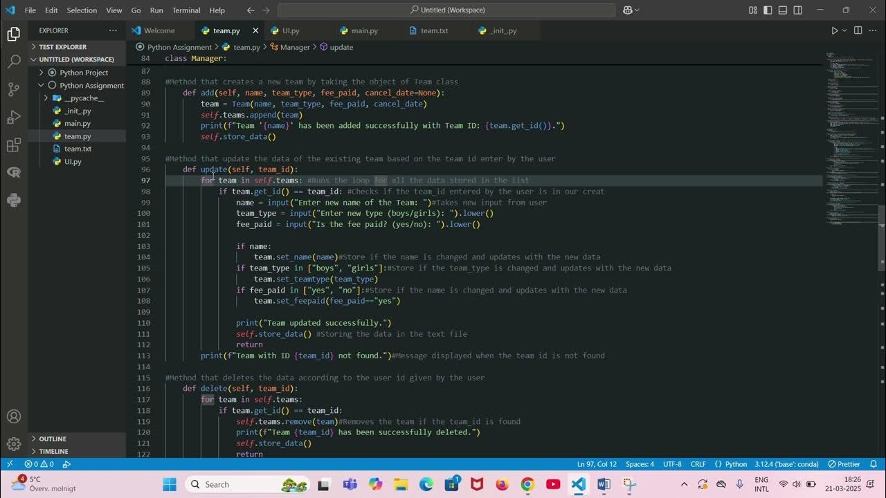The height and width of the screenshot is (498, 886).
Task: Open the Accounts menu icon
Action: (x=13, y=416)
